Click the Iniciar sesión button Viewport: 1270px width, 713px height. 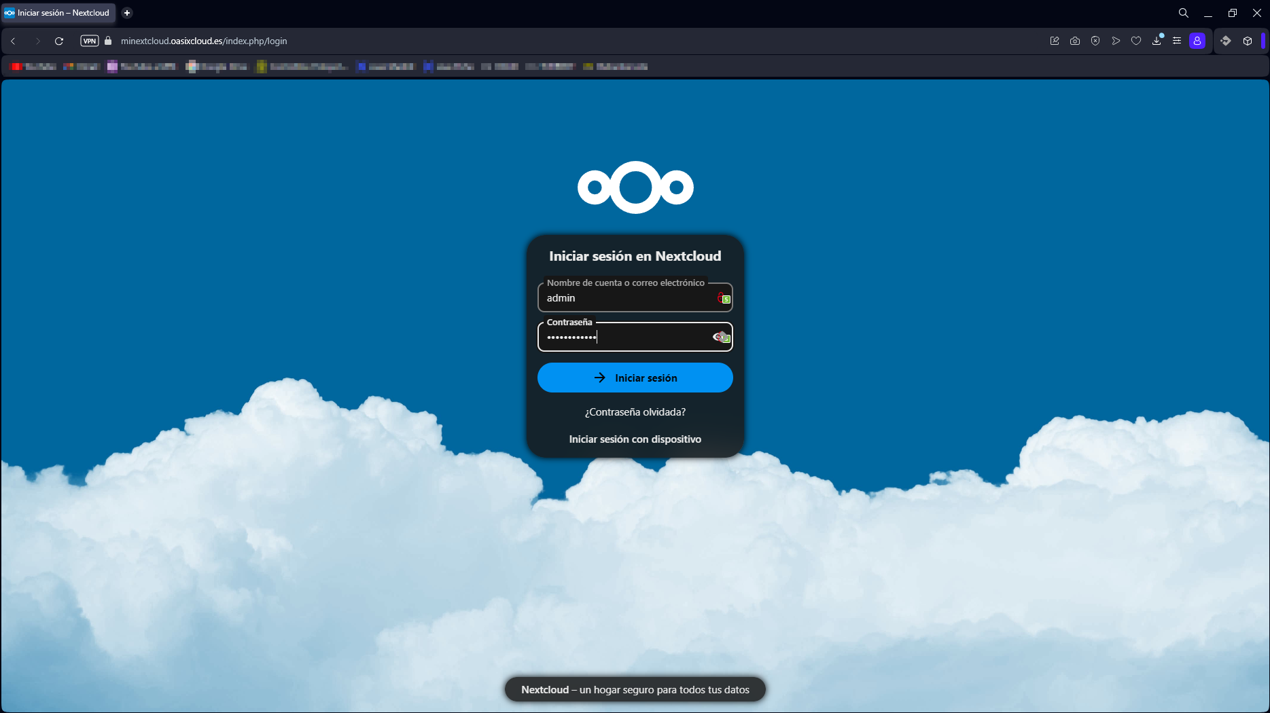635,378
